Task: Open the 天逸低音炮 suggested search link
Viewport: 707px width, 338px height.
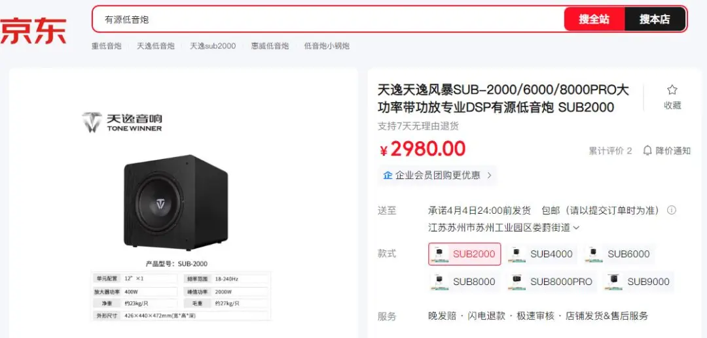Action: point(156,46)
